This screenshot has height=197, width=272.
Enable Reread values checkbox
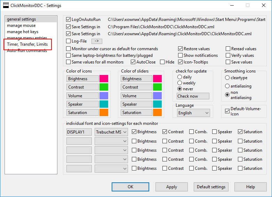click(x=228, y=49)
